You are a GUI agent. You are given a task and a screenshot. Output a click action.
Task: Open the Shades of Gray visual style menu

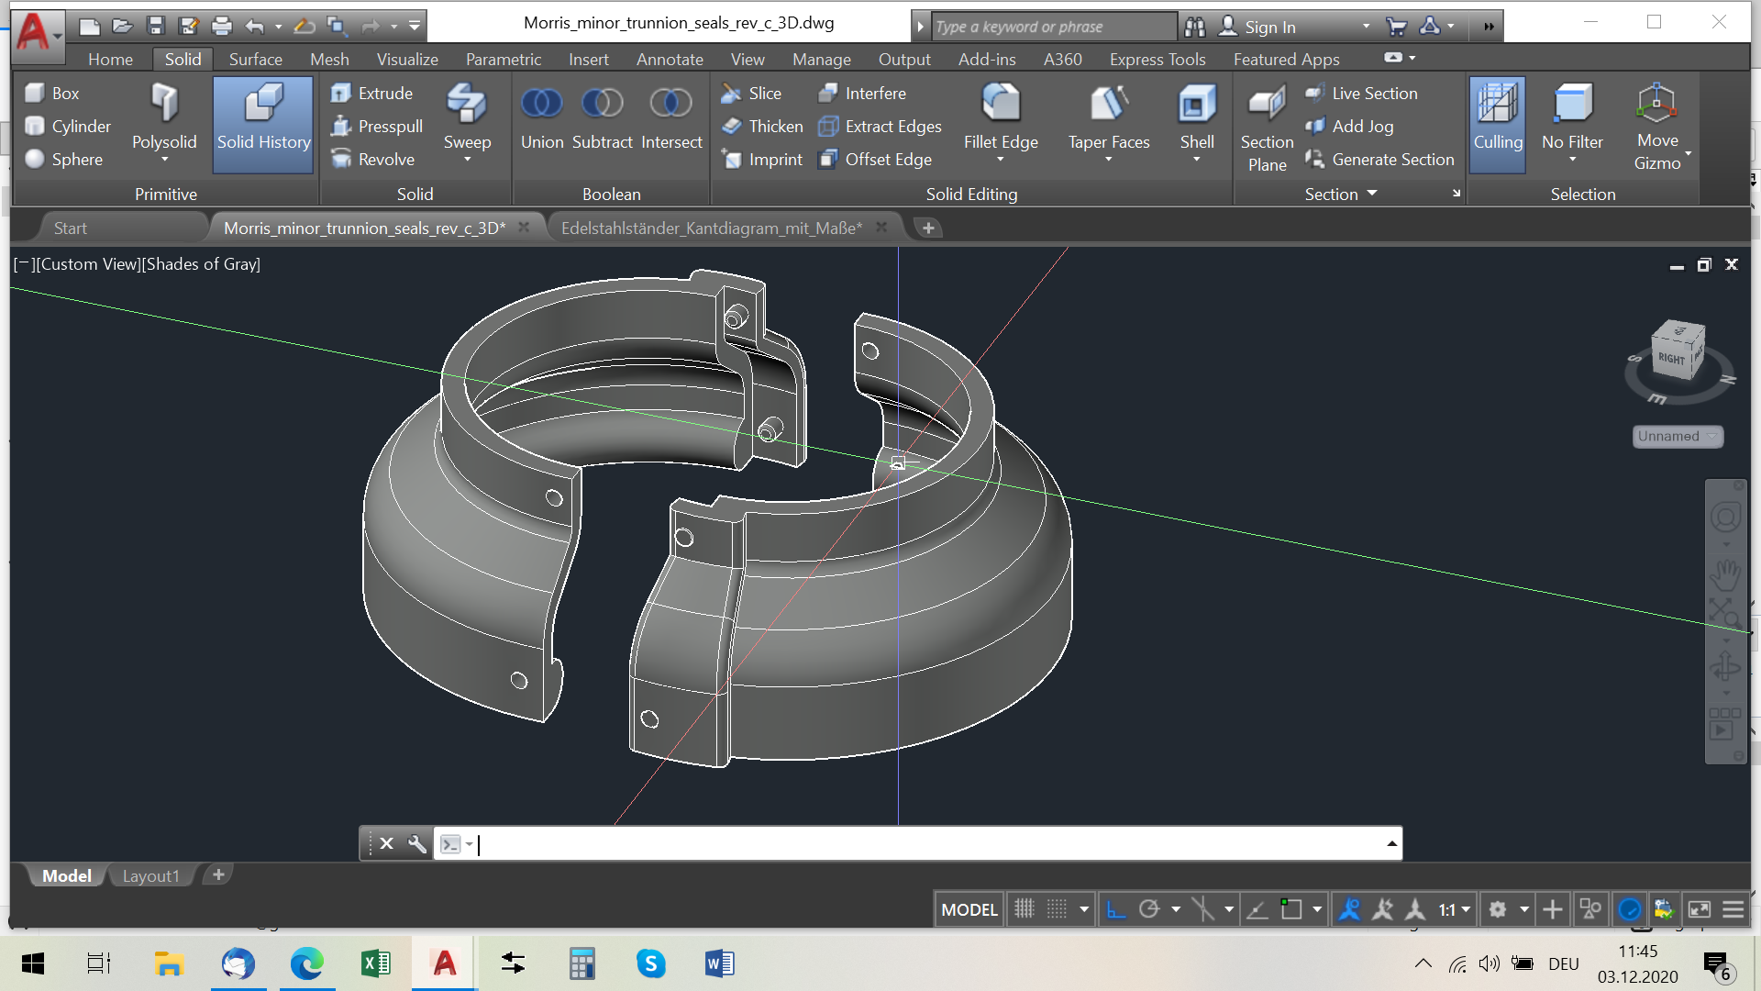201,264
